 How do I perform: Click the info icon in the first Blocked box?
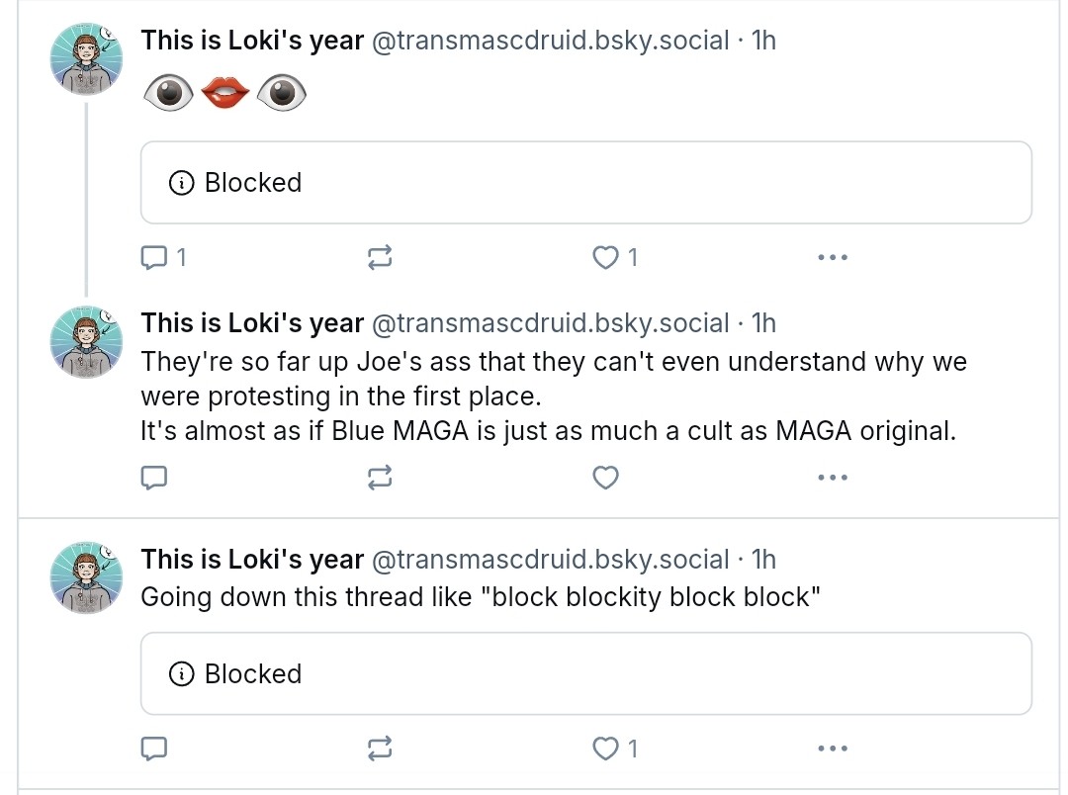181,183
